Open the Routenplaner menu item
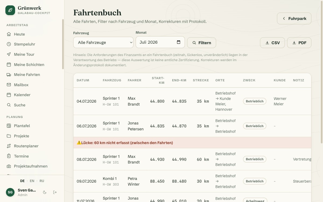This screenshot has height=202, width=323. 32,146
